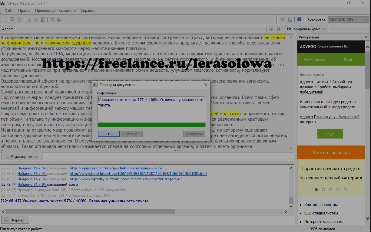This screenshot has height=232, width=371.
Task: Open the Файл menu
Action: (9, 11)
